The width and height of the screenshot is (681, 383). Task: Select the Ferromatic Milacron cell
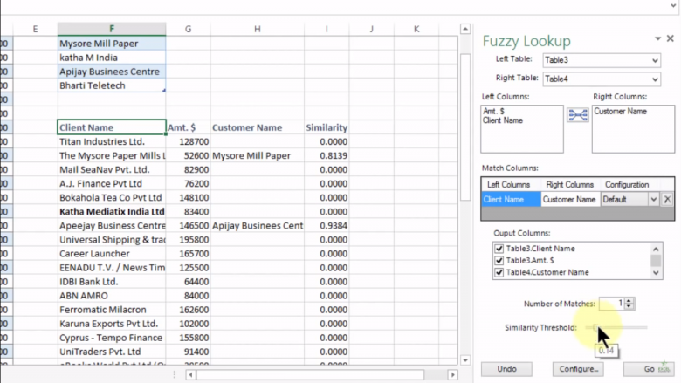(x=112, y=310)
